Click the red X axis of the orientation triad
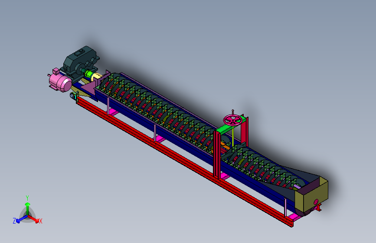This screenshot has width=376, height=243. pos(34,219)
